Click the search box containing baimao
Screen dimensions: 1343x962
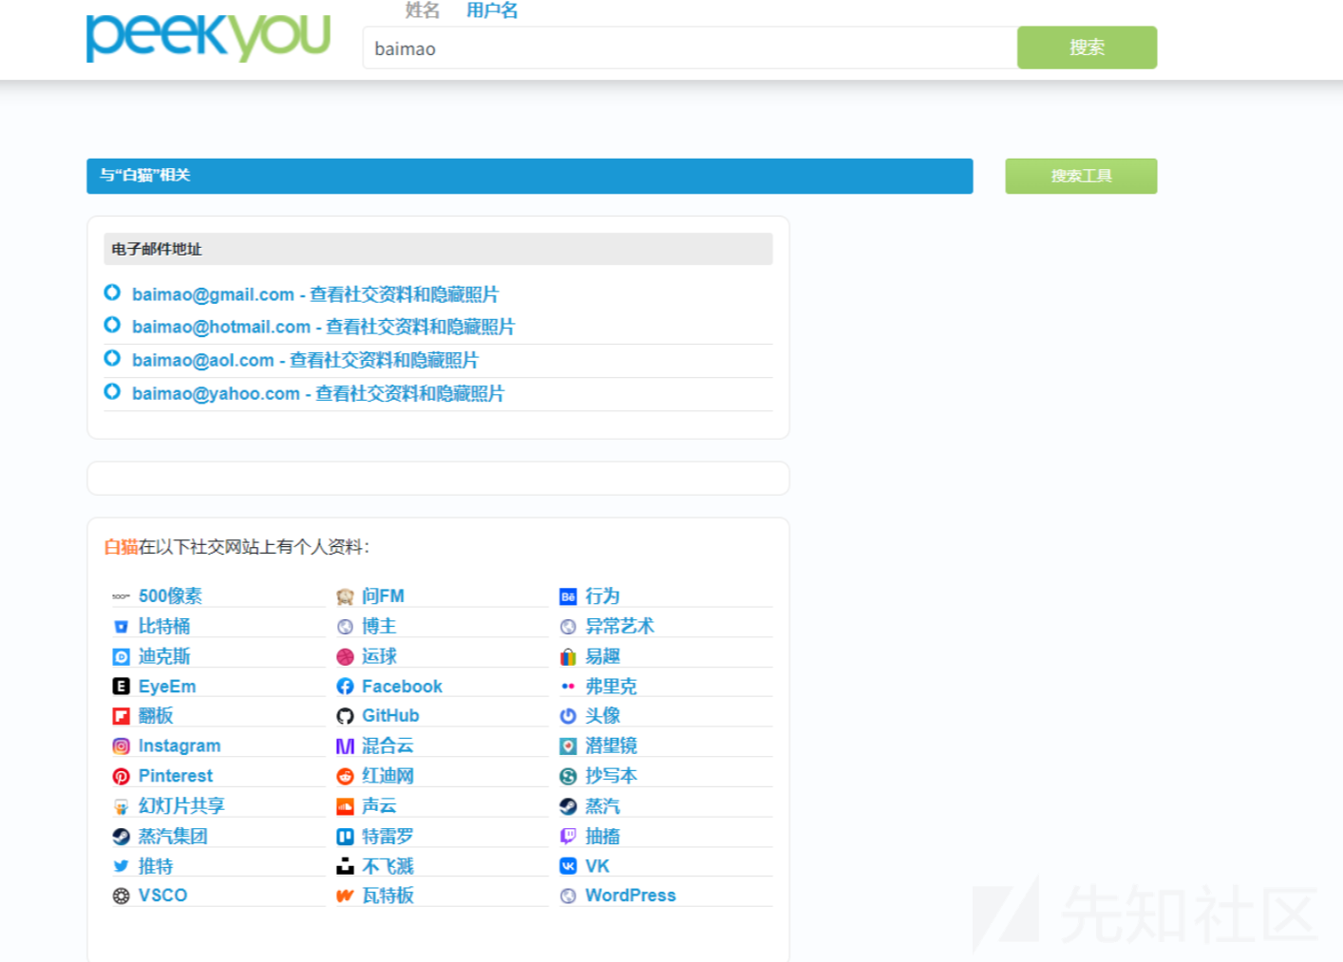[x=690, y=47]
